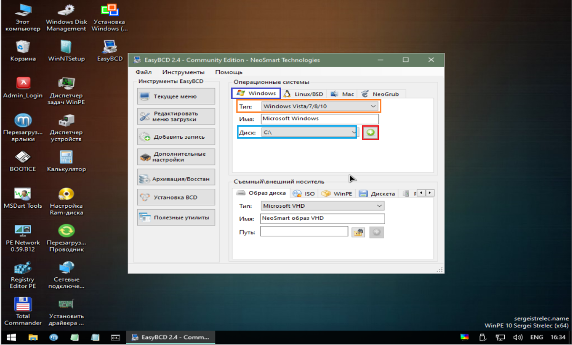
Task: Open the Этот компьютер desktop icon
Action: tap(23, 18)
